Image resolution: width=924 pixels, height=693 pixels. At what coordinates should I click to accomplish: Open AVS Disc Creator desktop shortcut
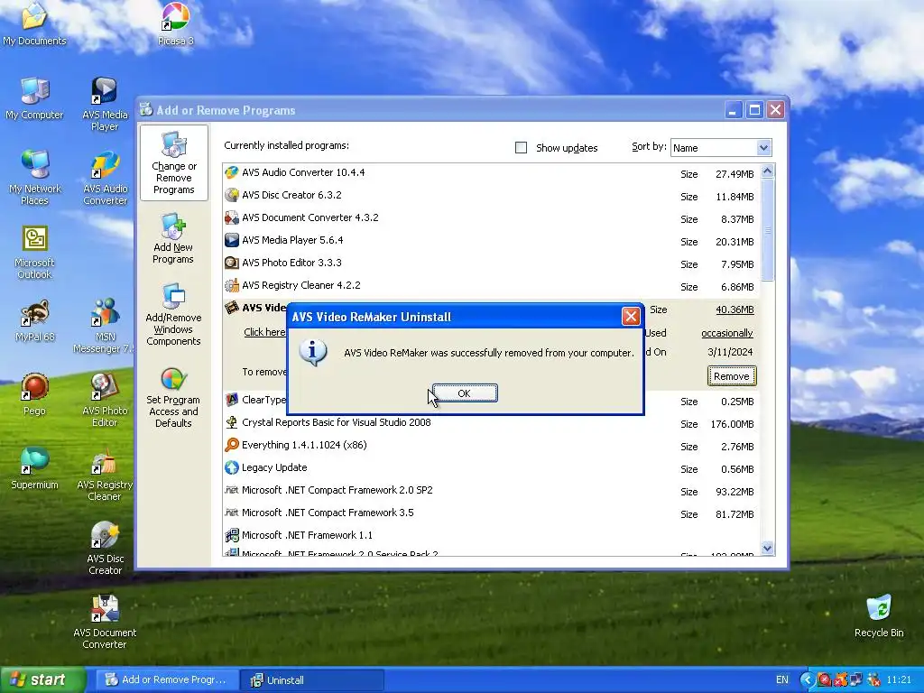[x=105, y=548]
